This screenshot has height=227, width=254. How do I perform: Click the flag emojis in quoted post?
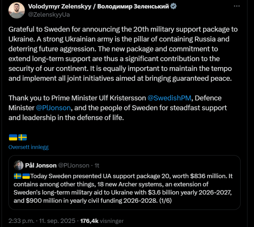(x=22, y=176)
